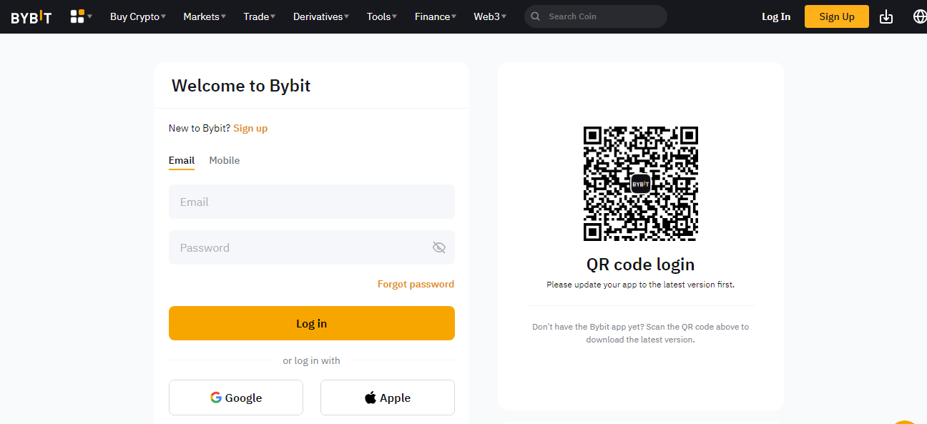Toggle password visibility eye icon
Viewport: 927px width, 424px height.
pos(439,247)
